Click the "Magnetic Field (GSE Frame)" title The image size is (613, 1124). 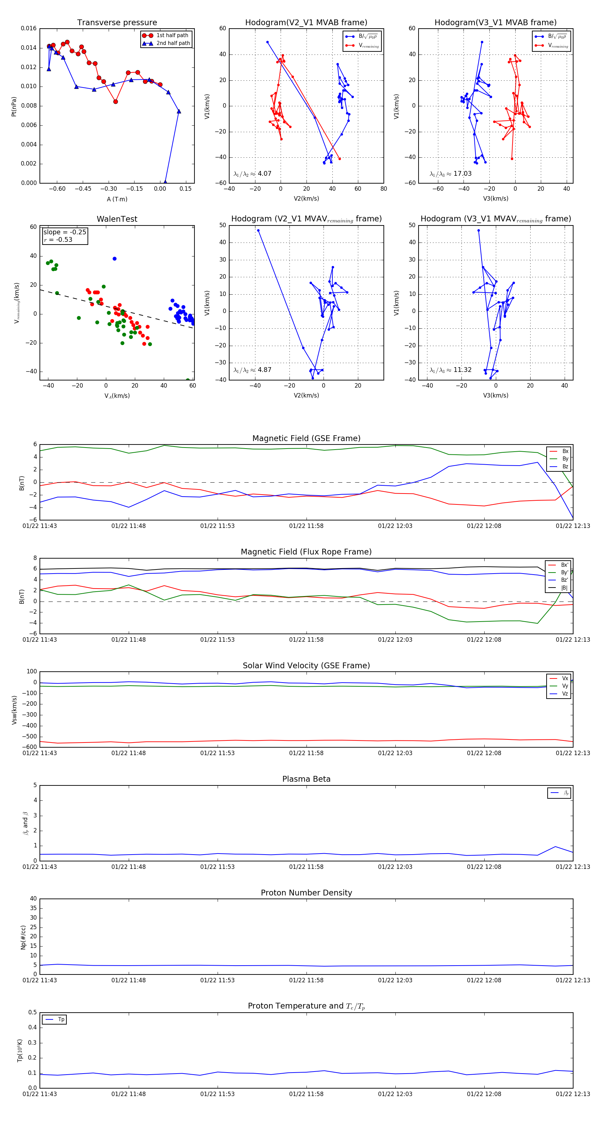tap(306, 438)
